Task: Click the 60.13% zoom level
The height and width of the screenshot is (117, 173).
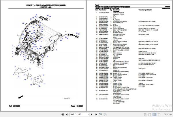Action: 168,115
